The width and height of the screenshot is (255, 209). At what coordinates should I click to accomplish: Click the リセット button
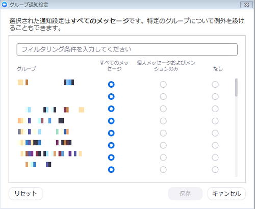point(25,194)
